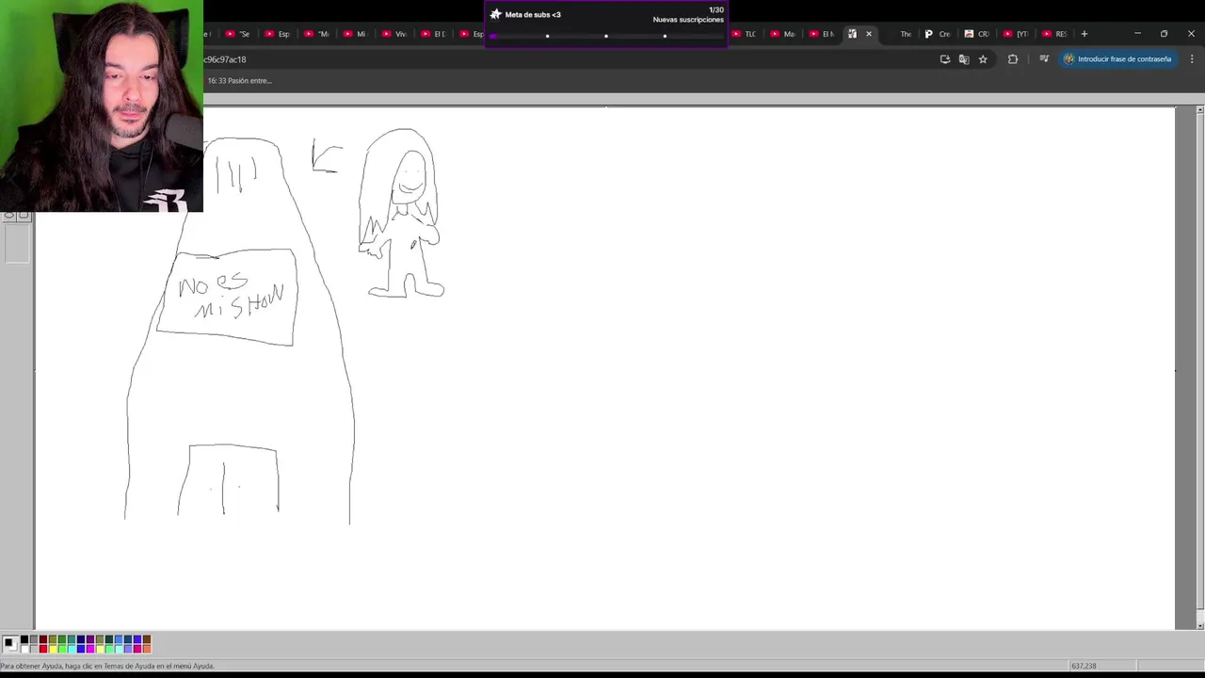The height and width of the screenshot is (678, 1205).
Task: Close the currently active browser tab
Action: (869, 34)
